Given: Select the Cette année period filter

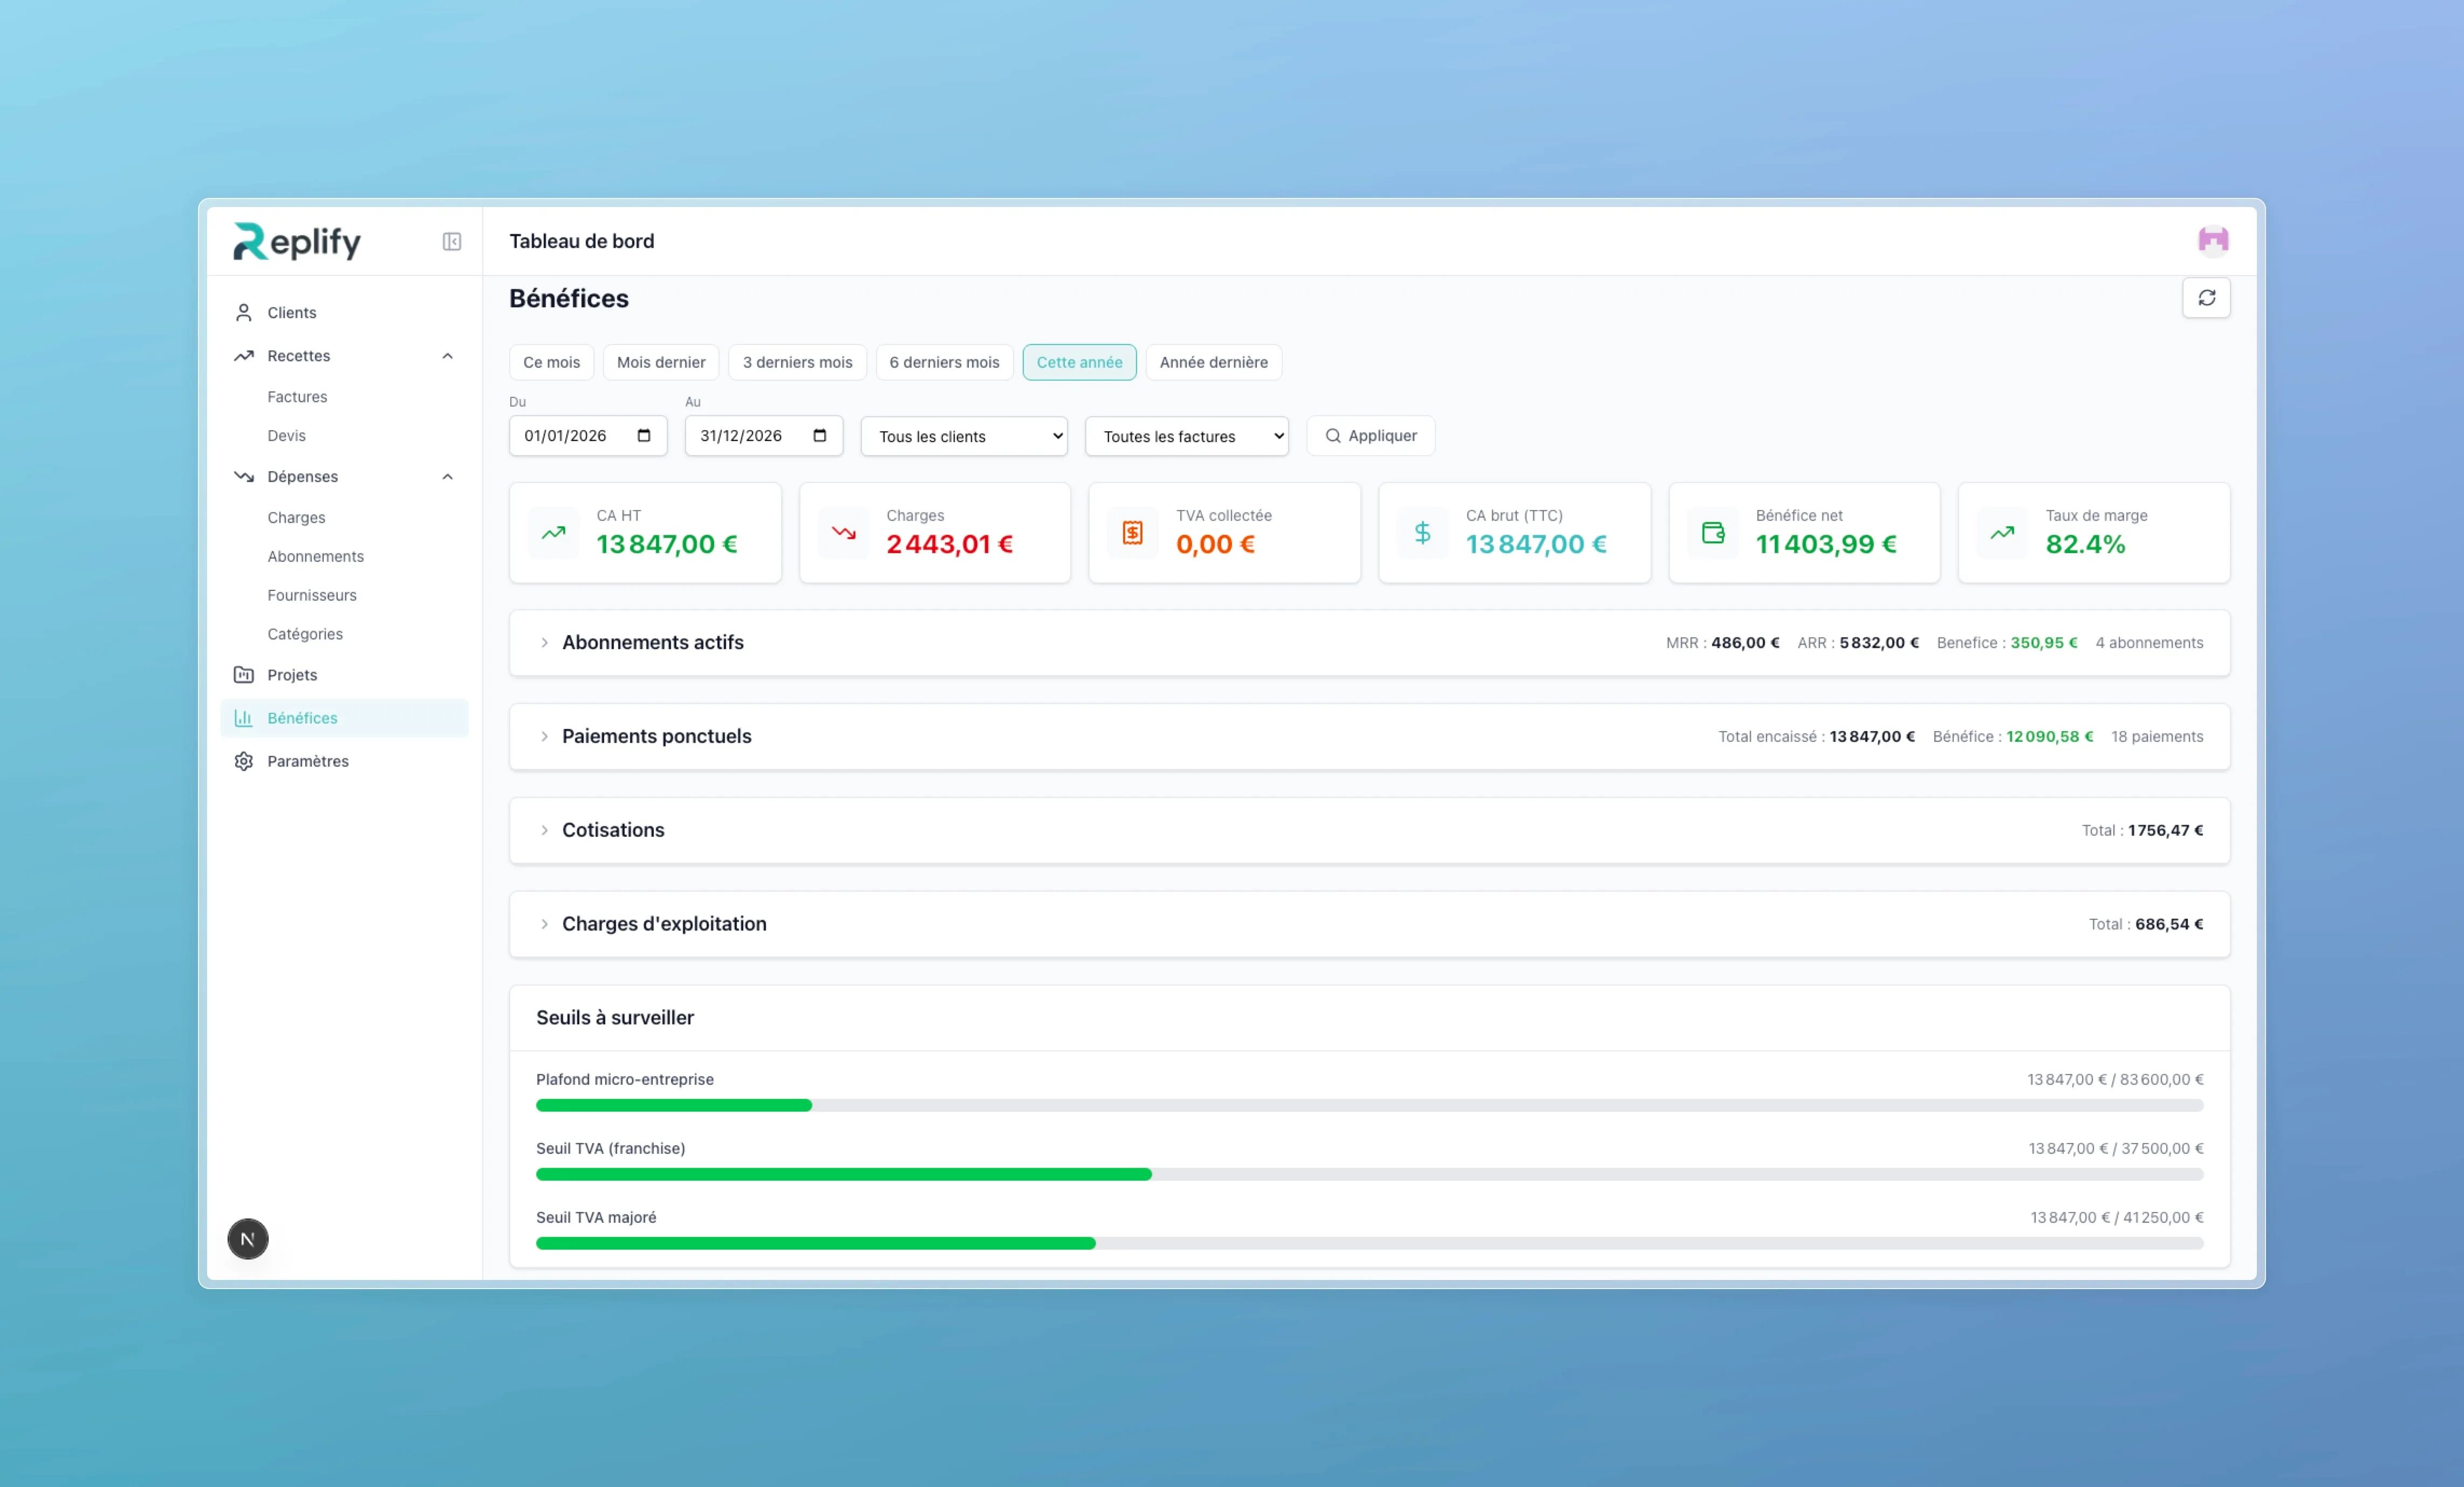Looking at the screenshot, I should (1079, 362).
